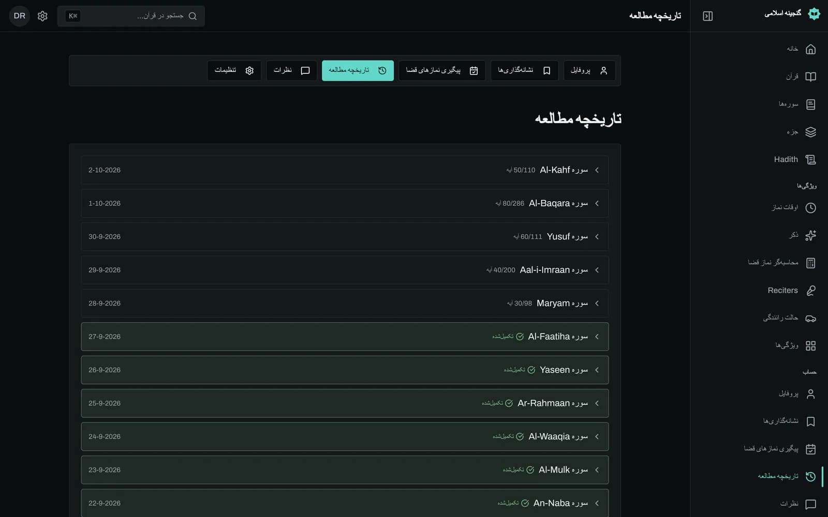828x517 pixels.
Task: Switch to the Profile tab
Action: (589, 70)
